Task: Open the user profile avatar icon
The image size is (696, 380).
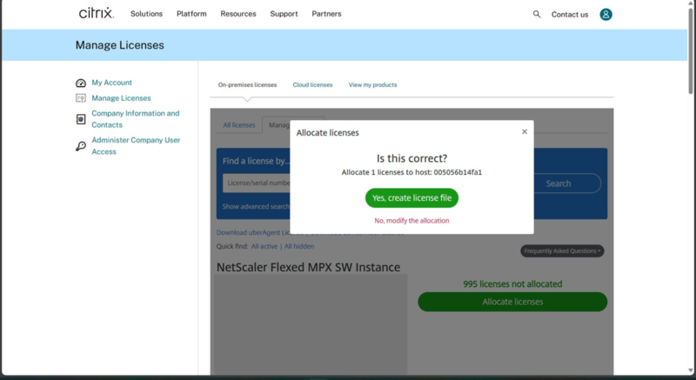Action: click(x=606, y=14)
